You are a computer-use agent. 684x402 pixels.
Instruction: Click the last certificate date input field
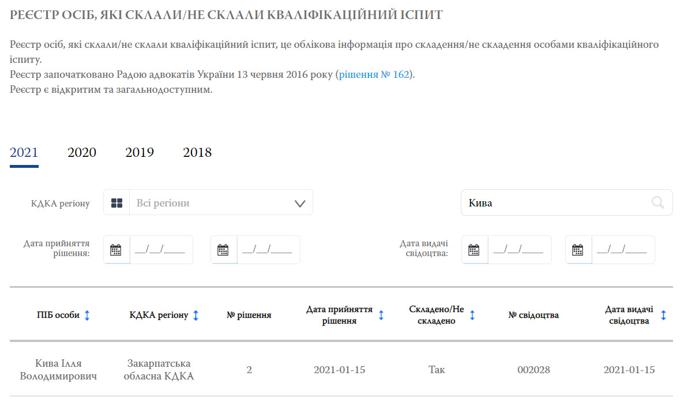click(622, 250)
